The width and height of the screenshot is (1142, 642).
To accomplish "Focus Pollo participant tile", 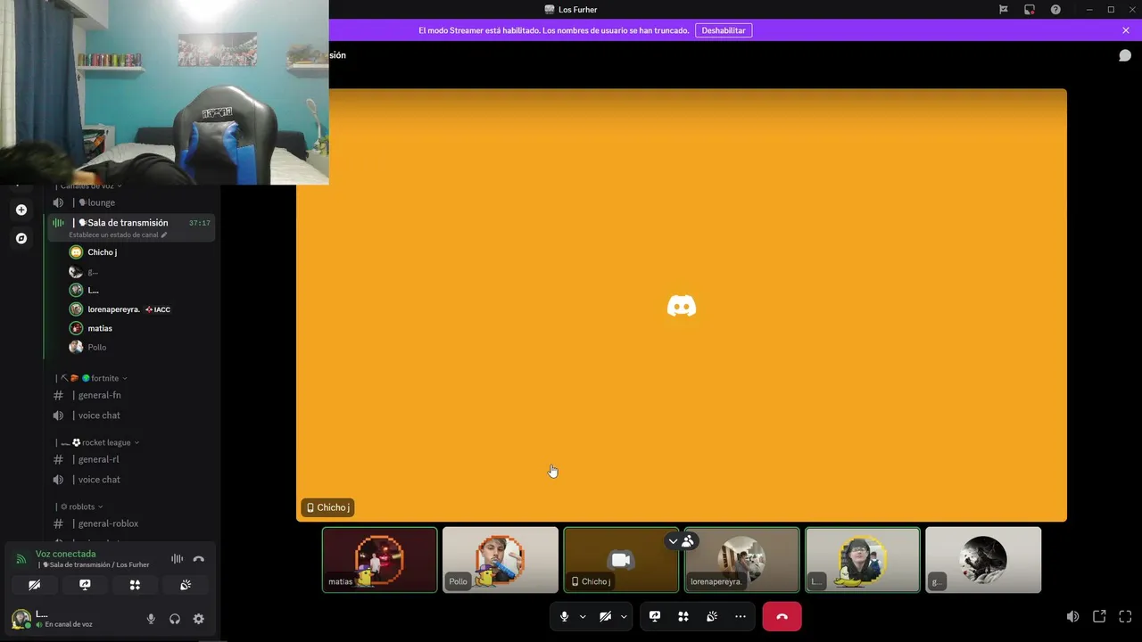I will tap(501, 560).
